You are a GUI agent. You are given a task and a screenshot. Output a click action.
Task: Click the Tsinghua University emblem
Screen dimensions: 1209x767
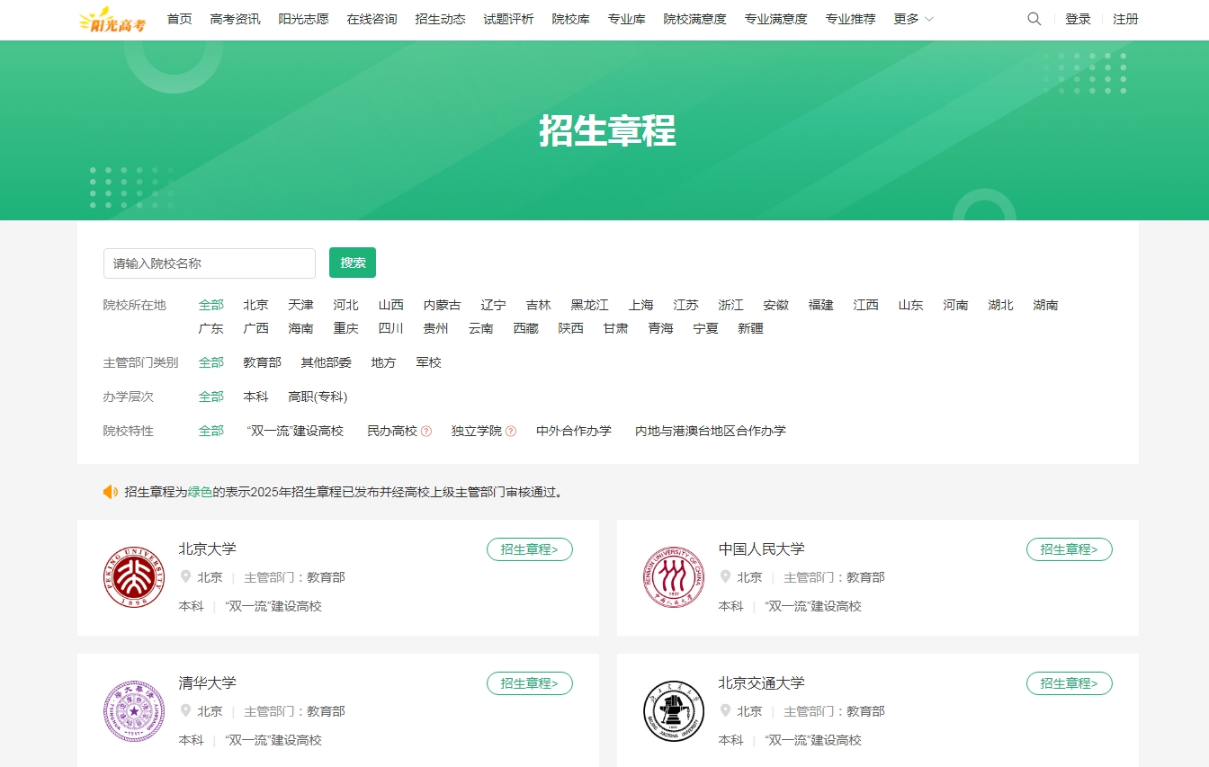click(x=134, y=711)
